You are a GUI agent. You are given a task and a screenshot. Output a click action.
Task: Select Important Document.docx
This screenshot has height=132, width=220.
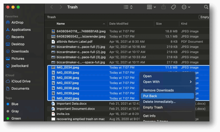(76, 109)
